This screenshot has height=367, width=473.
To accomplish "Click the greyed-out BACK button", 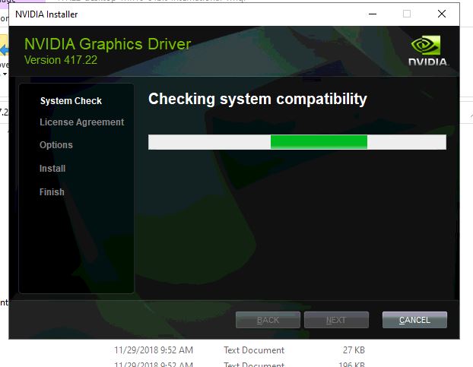I will pyautogui.click(x=268, y=320).
